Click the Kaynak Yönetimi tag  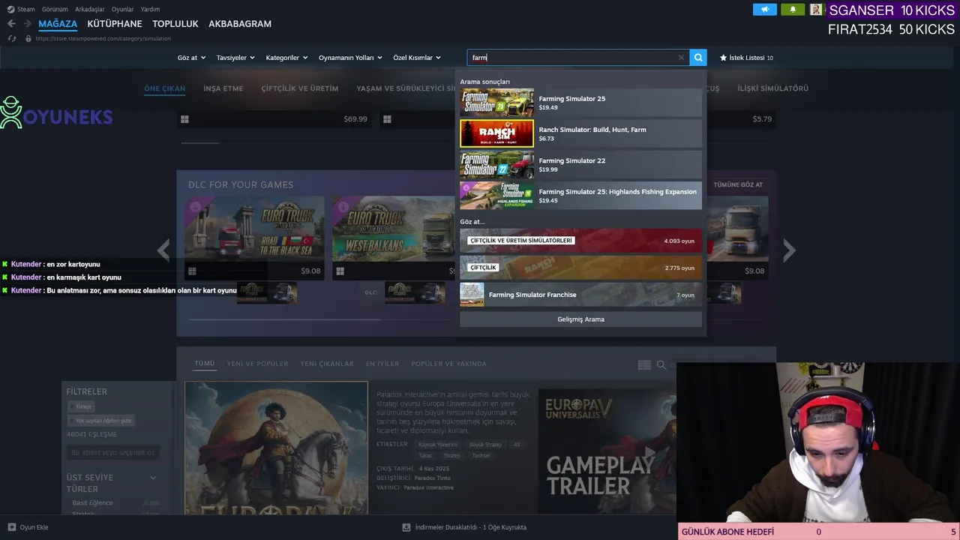tap(438, 445)
